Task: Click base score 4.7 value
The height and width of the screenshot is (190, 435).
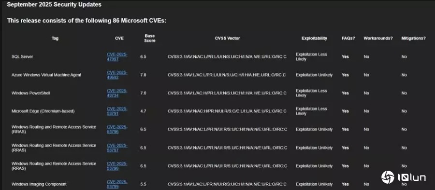Action: point(143,111)
